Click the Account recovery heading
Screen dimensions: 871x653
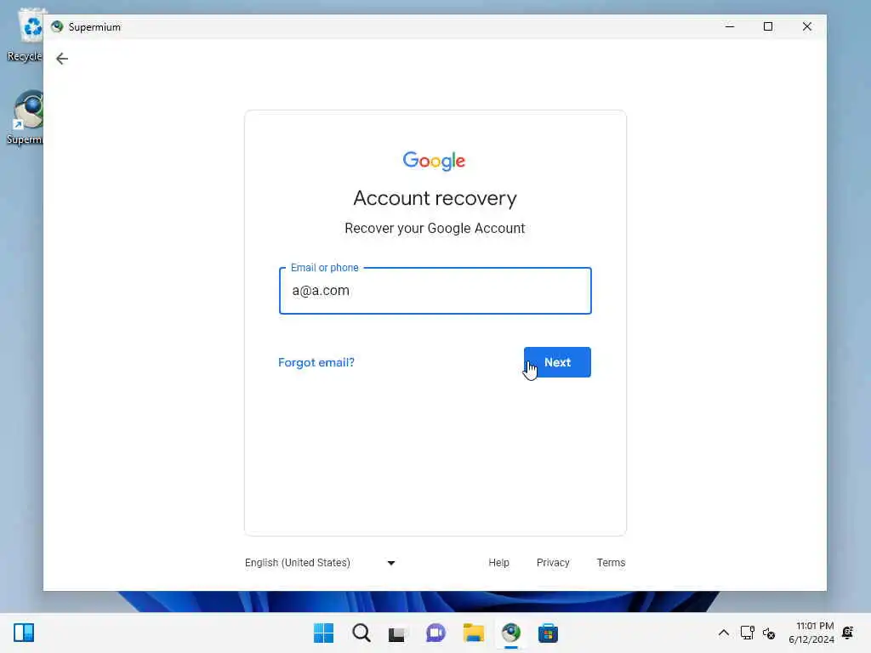tap(435, 198)
